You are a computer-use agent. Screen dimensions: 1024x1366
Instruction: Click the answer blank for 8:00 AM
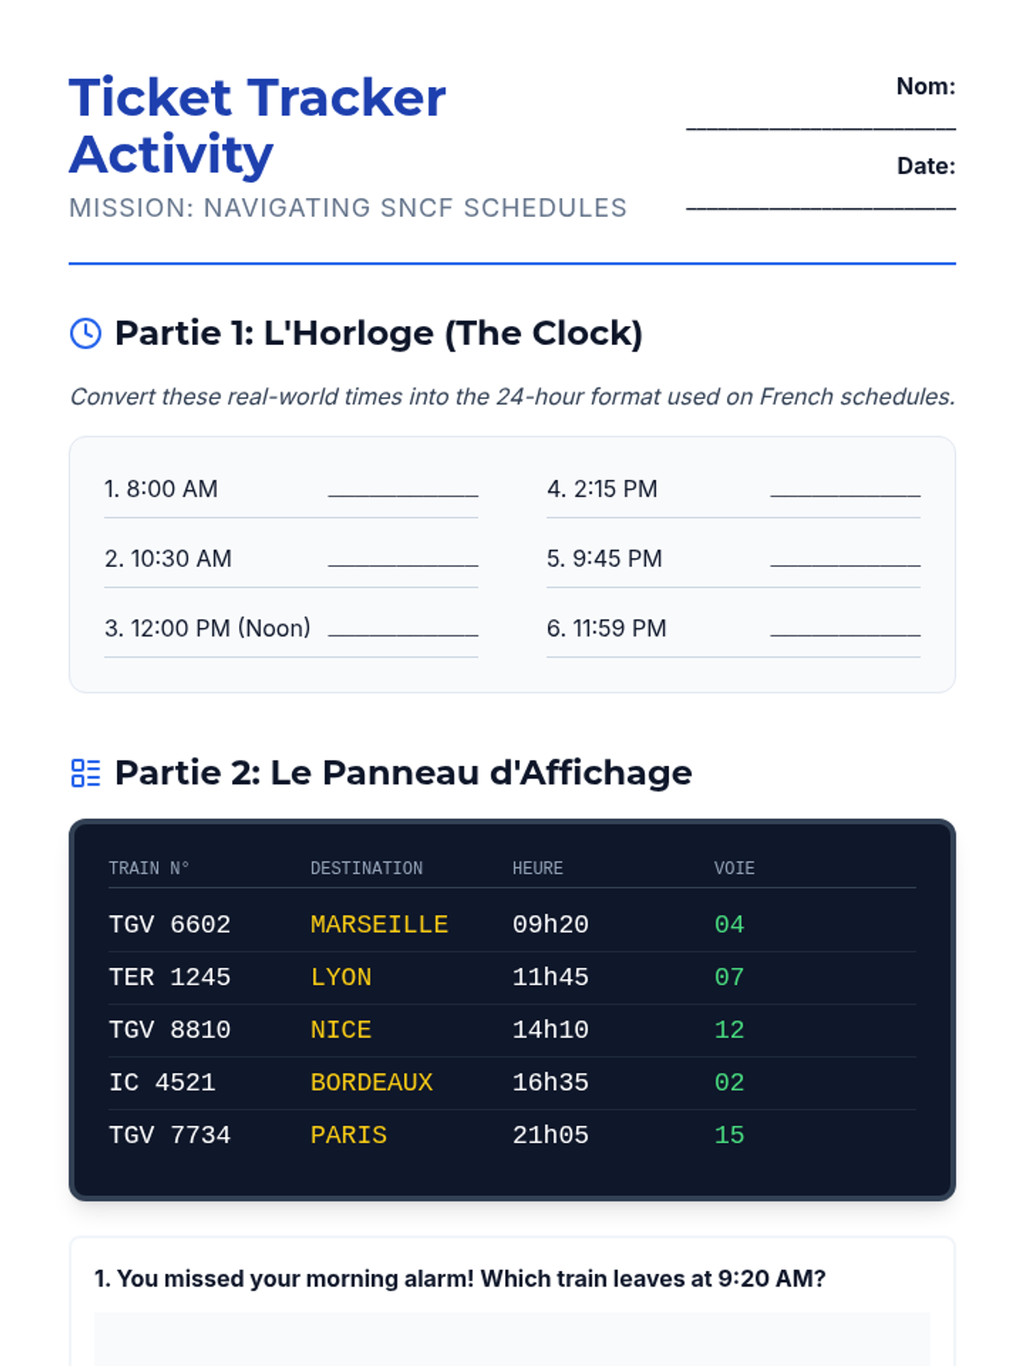(x=403, y=493)
